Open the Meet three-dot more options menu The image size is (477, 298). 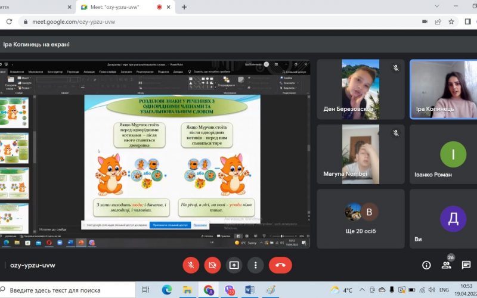pyautogui.click(x=255, y=265)
